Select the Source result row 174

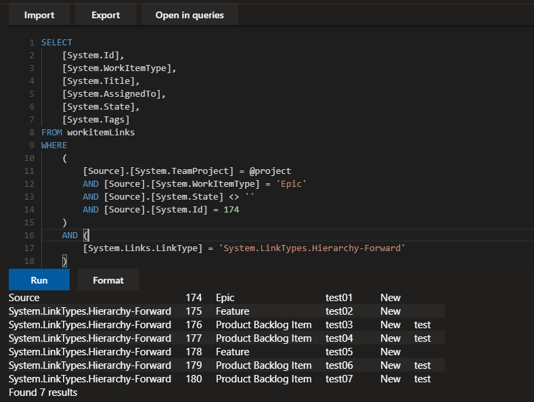227,297
